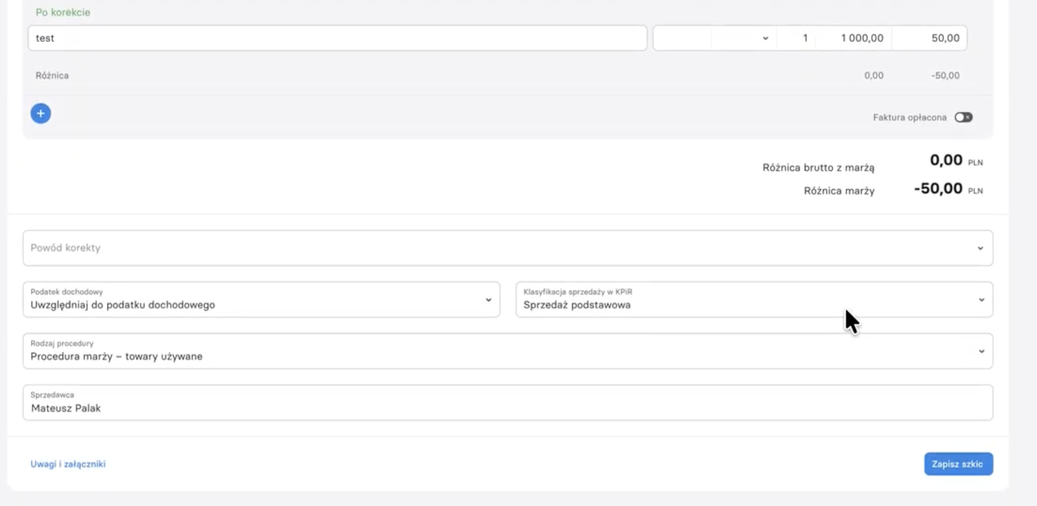Save draft with Zapisz szkic button
Screen dimensions: 1037x506
tap(958, 464)
